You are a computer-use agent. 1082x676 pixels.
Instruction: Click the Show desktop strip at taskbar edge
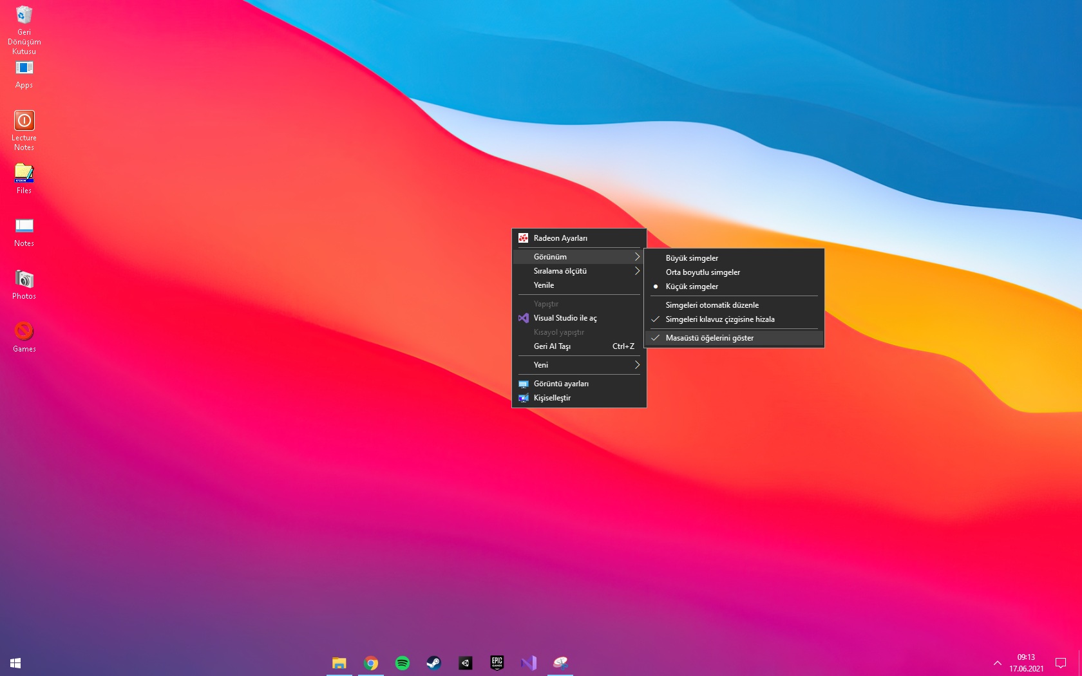point(1080,663)
